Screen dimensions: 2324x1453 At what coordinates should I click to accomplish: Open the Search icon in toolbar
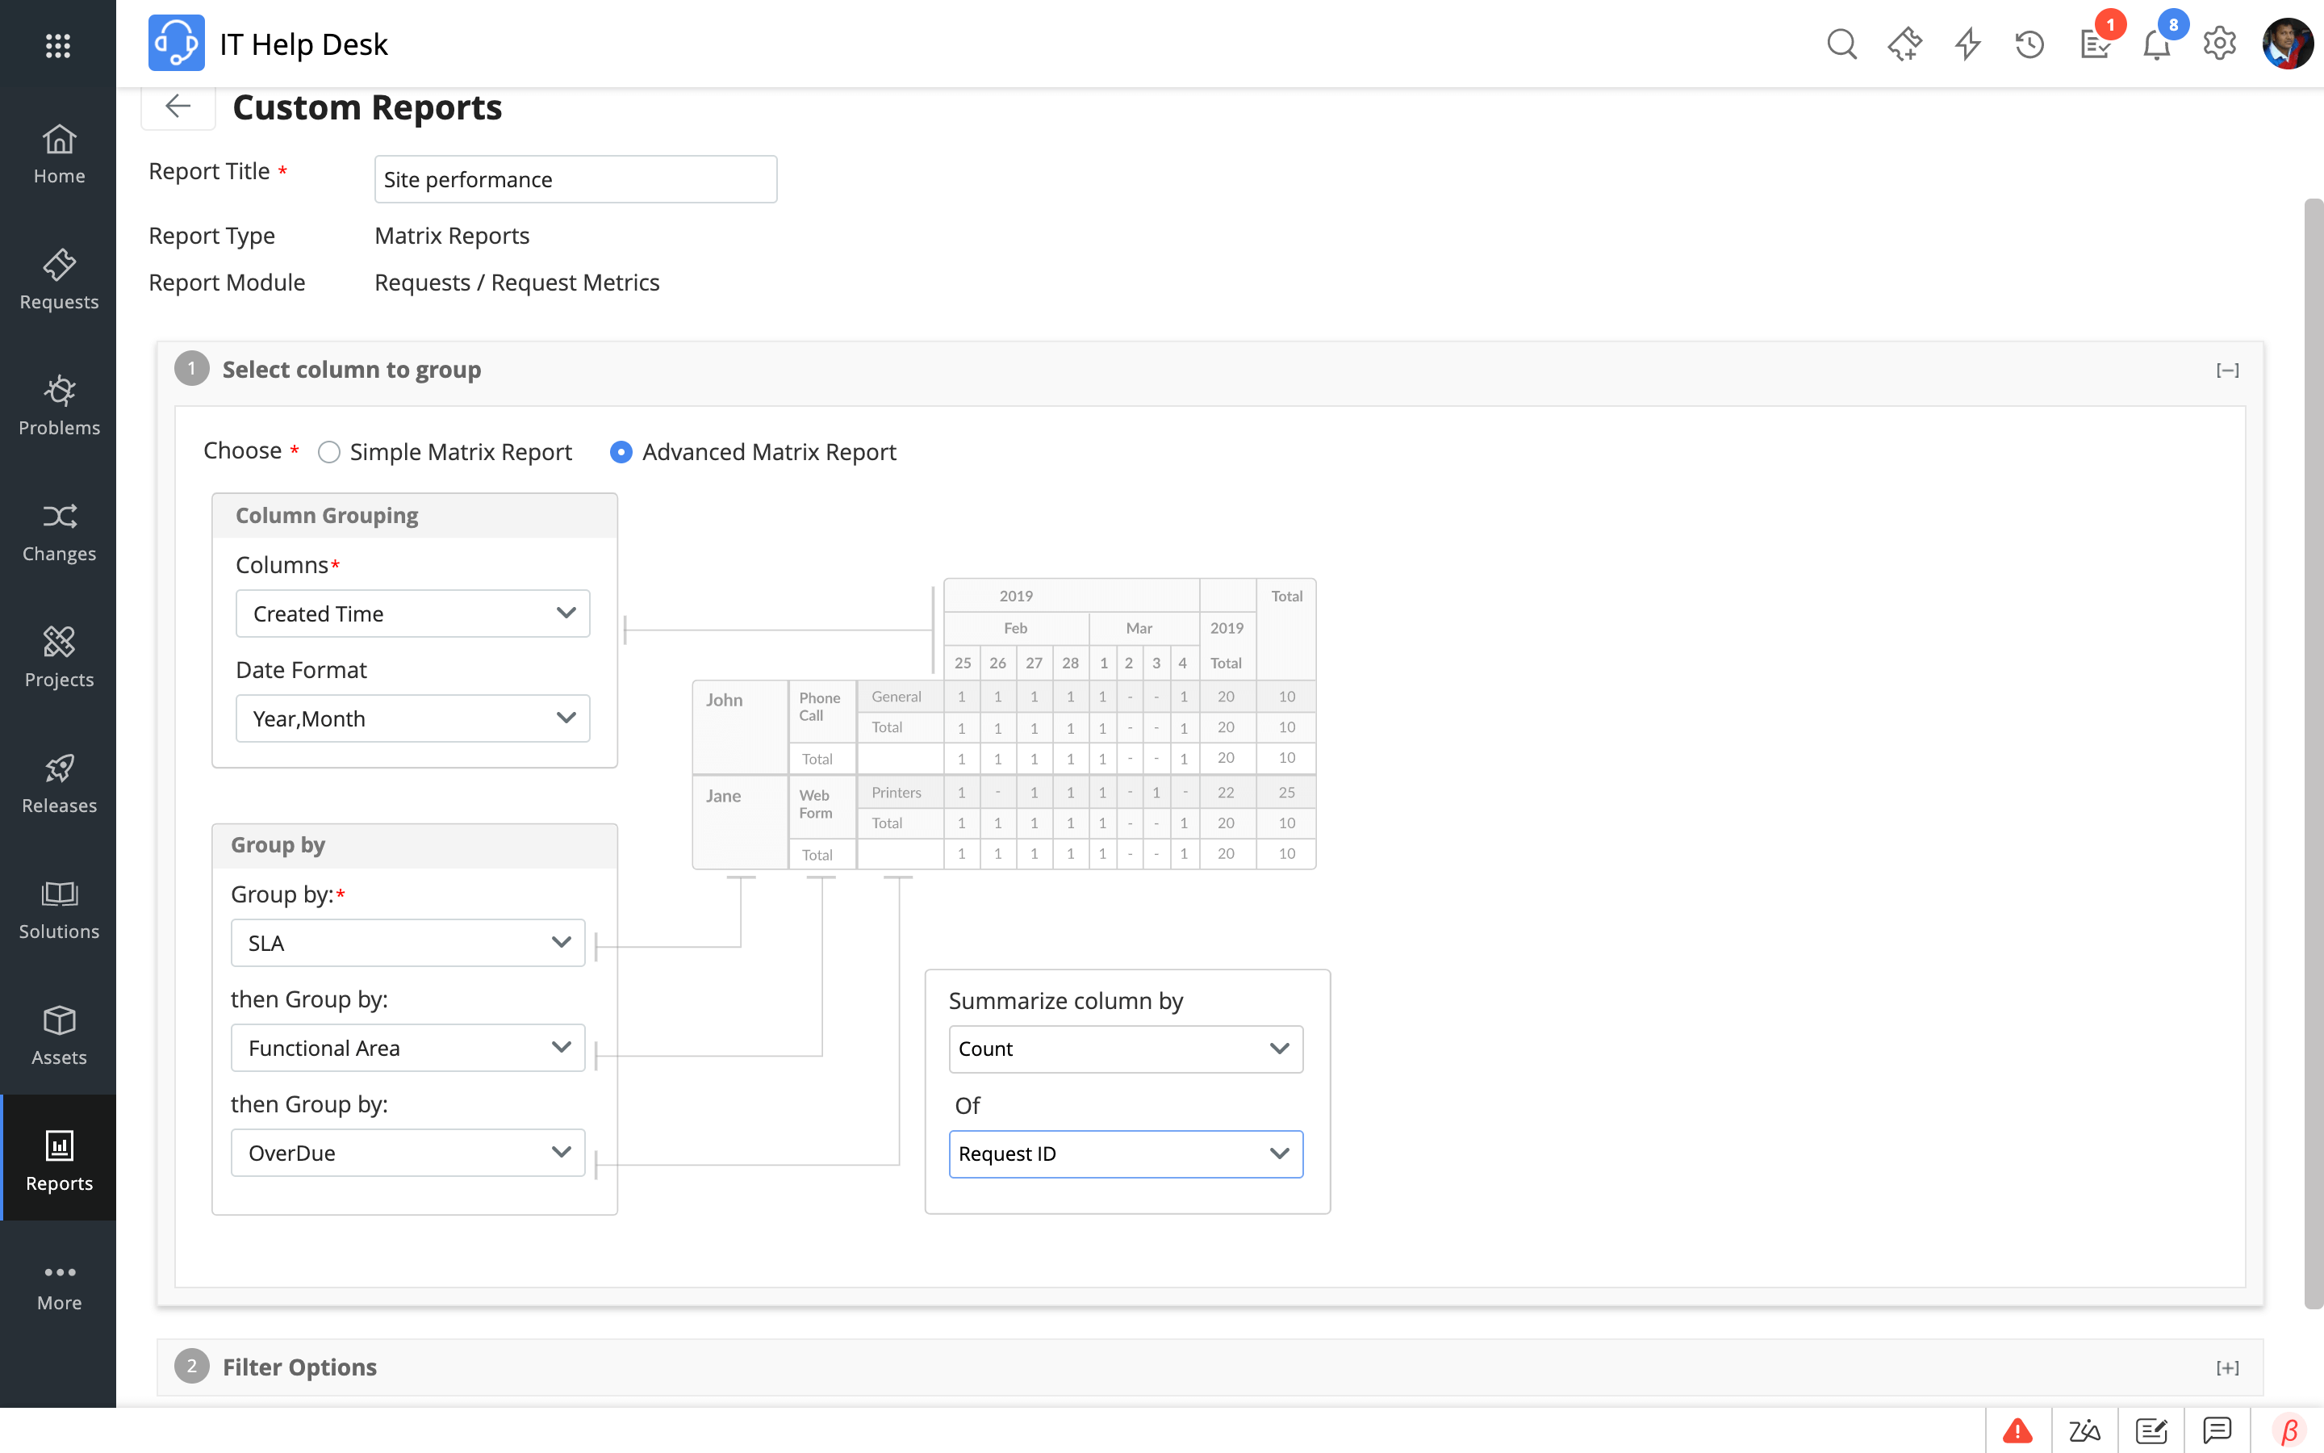[x=1842, y=44]
